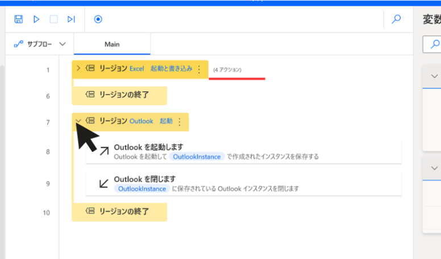Click the サブフロー icon
Screen dimensions: 441x259
pyautogui.click(x=19, y=44)
